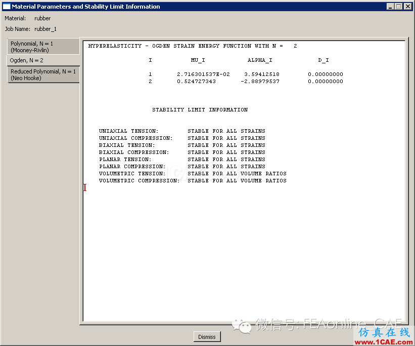415x346 pixels.
Task: Click the ALPHA_I value 3.59412518
Action: tap(262, 74)
